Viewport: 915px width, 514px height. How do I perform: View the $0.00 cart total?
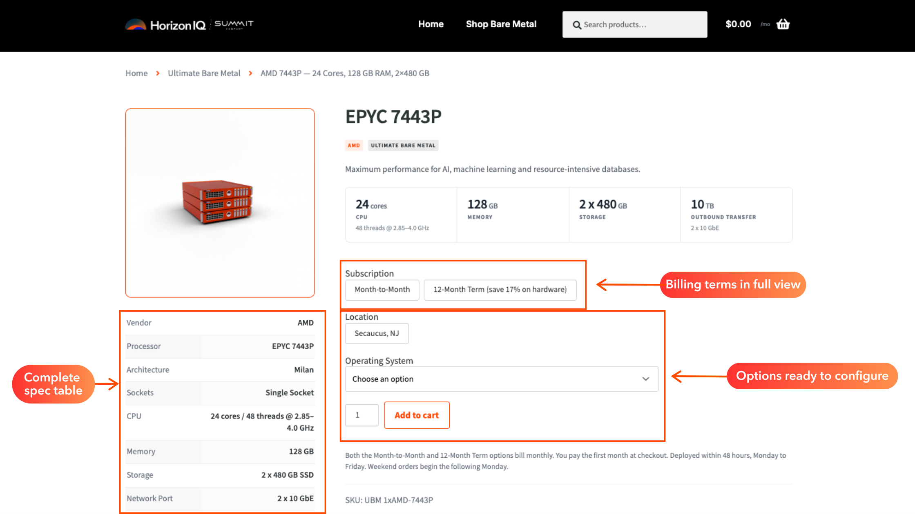pos(738,24)
